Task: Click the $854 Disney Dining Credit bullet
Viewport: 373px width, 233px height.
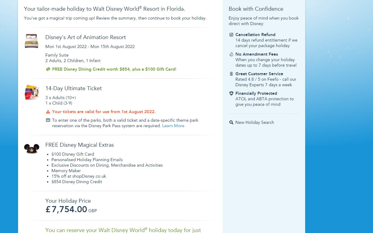Action: (77, 182)
